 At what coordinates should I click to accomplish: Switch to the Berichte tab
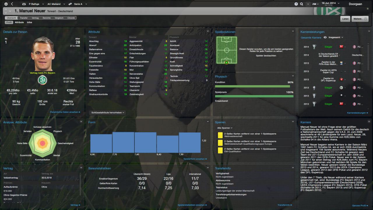[47, 18]
